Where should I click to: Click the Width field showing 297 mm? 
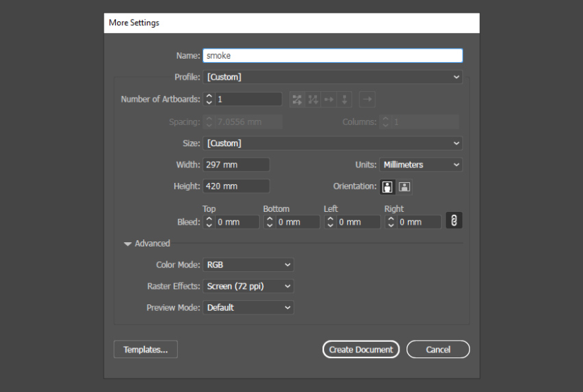[x=236, y=165]
